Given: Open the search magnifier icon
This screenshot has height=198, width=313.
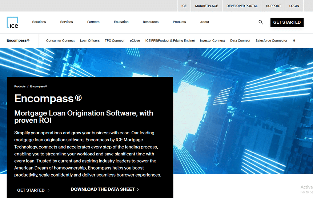Looking at the screenshot, I should click(261, 22).
